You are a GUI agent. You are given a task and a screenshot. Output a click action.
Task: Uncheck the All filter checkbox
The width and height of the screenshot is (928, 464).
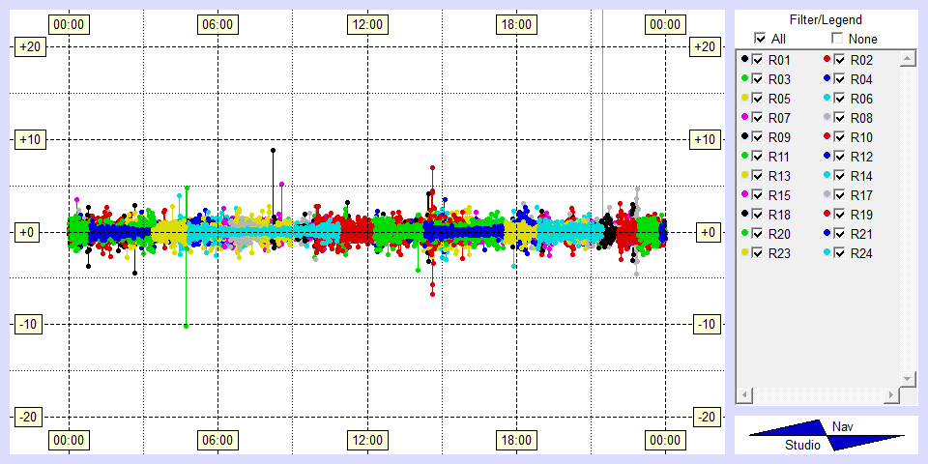tap(760, 39)
